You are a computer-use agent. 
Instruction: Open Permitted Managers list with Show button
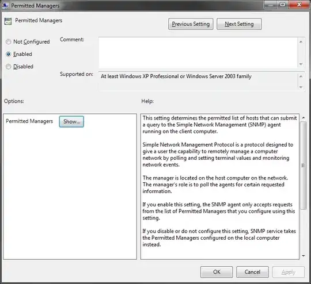click(x=71, y=121)
